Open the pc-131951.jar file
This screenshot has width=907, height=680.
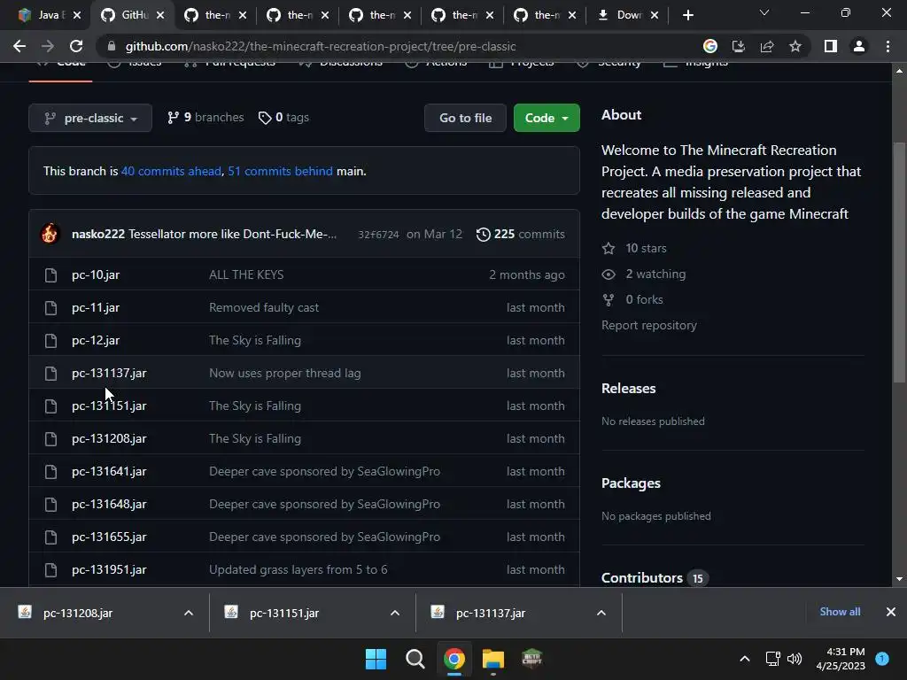click(x=109, y=570)
